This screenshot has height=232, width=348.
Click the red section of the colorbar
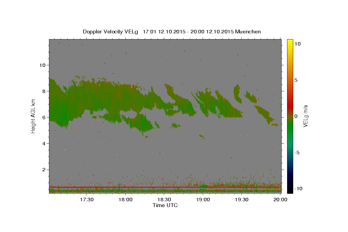[x=290, y=104]
